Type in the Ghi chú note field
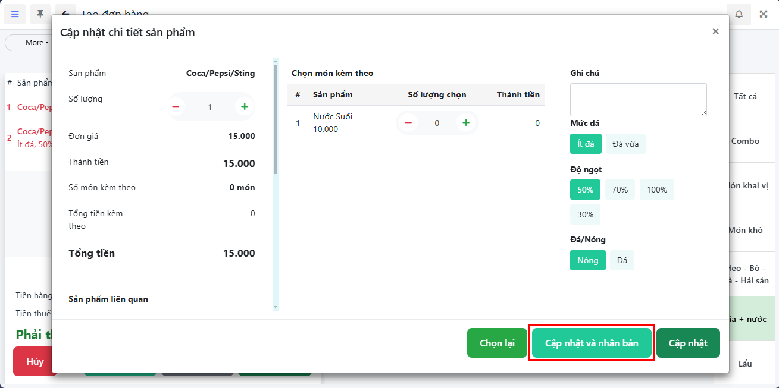This screenshot has height=388, width=779. pos(638,100)
